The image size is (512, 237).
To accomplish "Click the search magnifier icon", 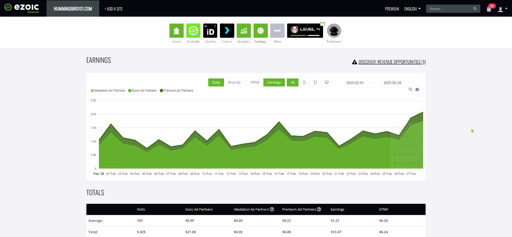I will pyautogui.click(x=475, y=9).
